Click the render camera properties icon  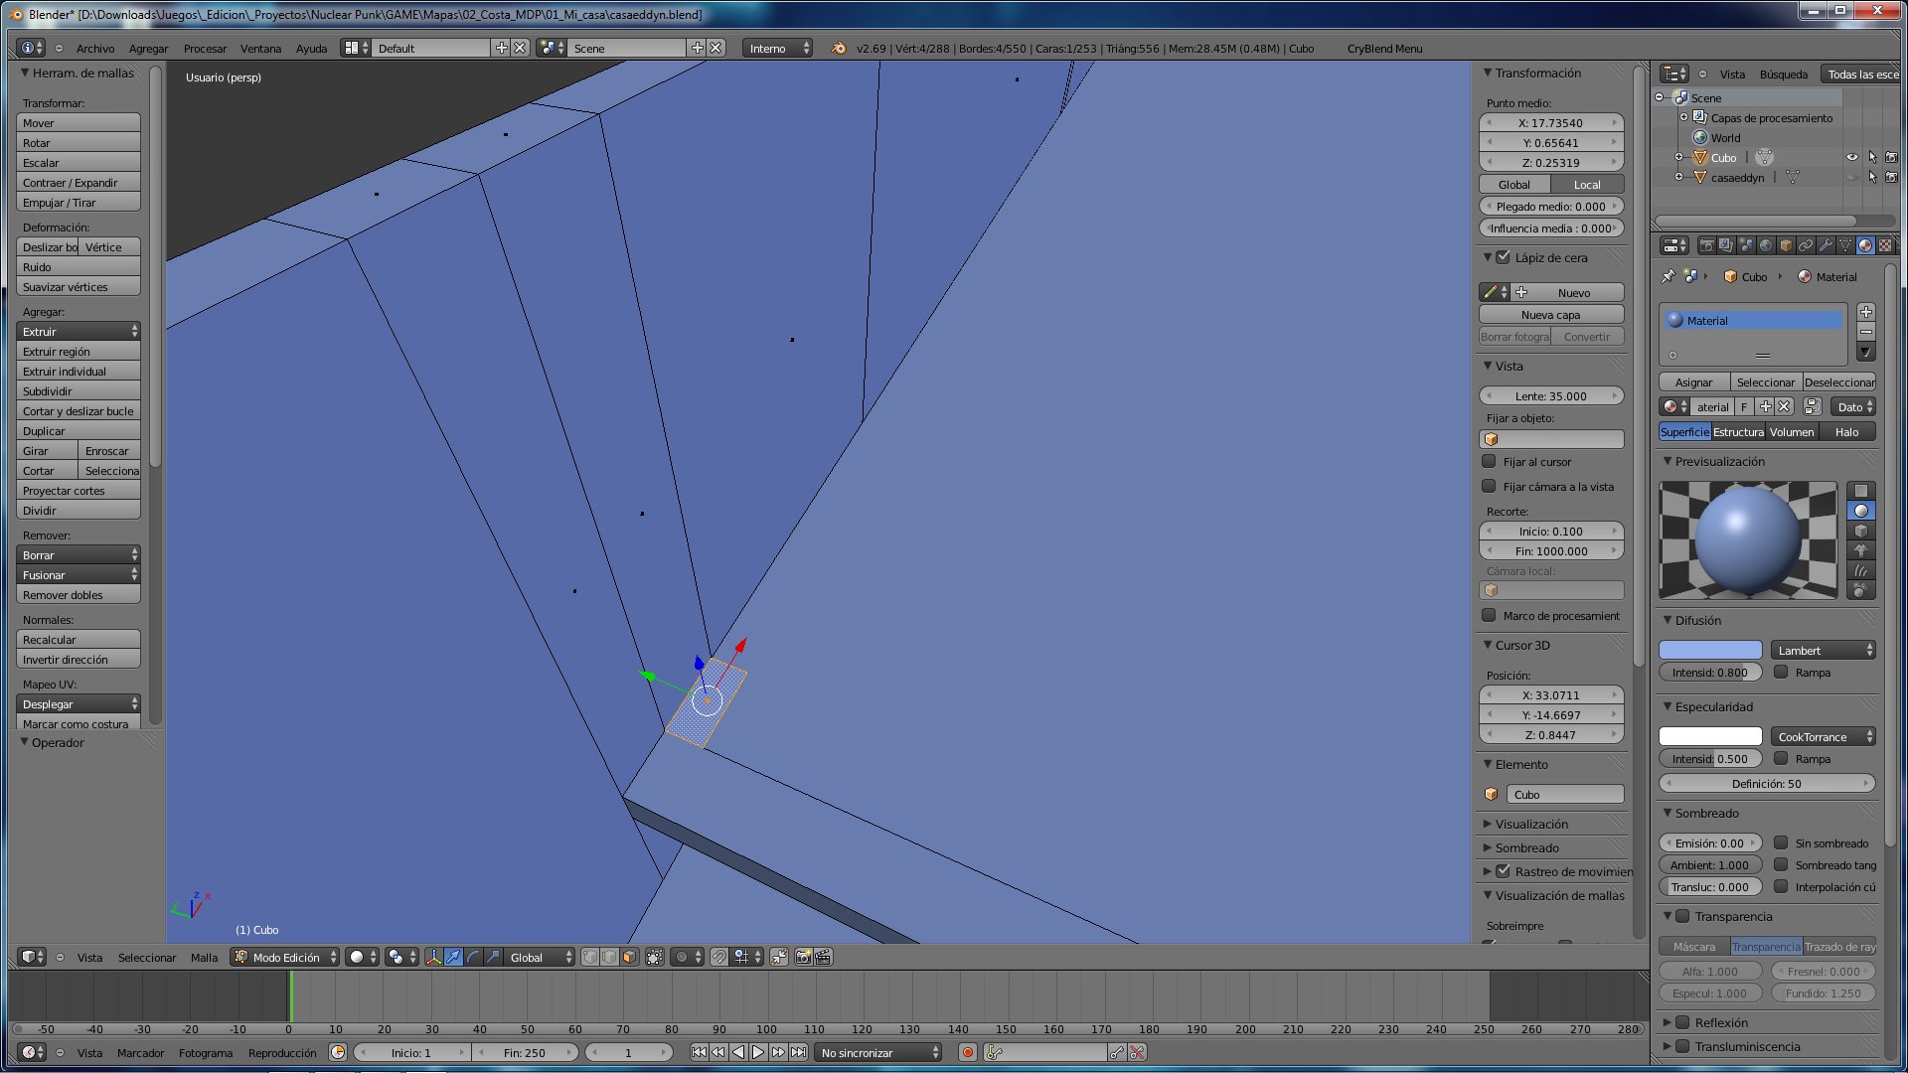(1706, 245)
